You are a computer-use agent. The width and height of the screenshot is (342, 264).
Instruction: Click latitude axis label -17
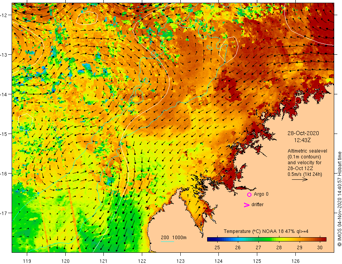click(5, 213)
